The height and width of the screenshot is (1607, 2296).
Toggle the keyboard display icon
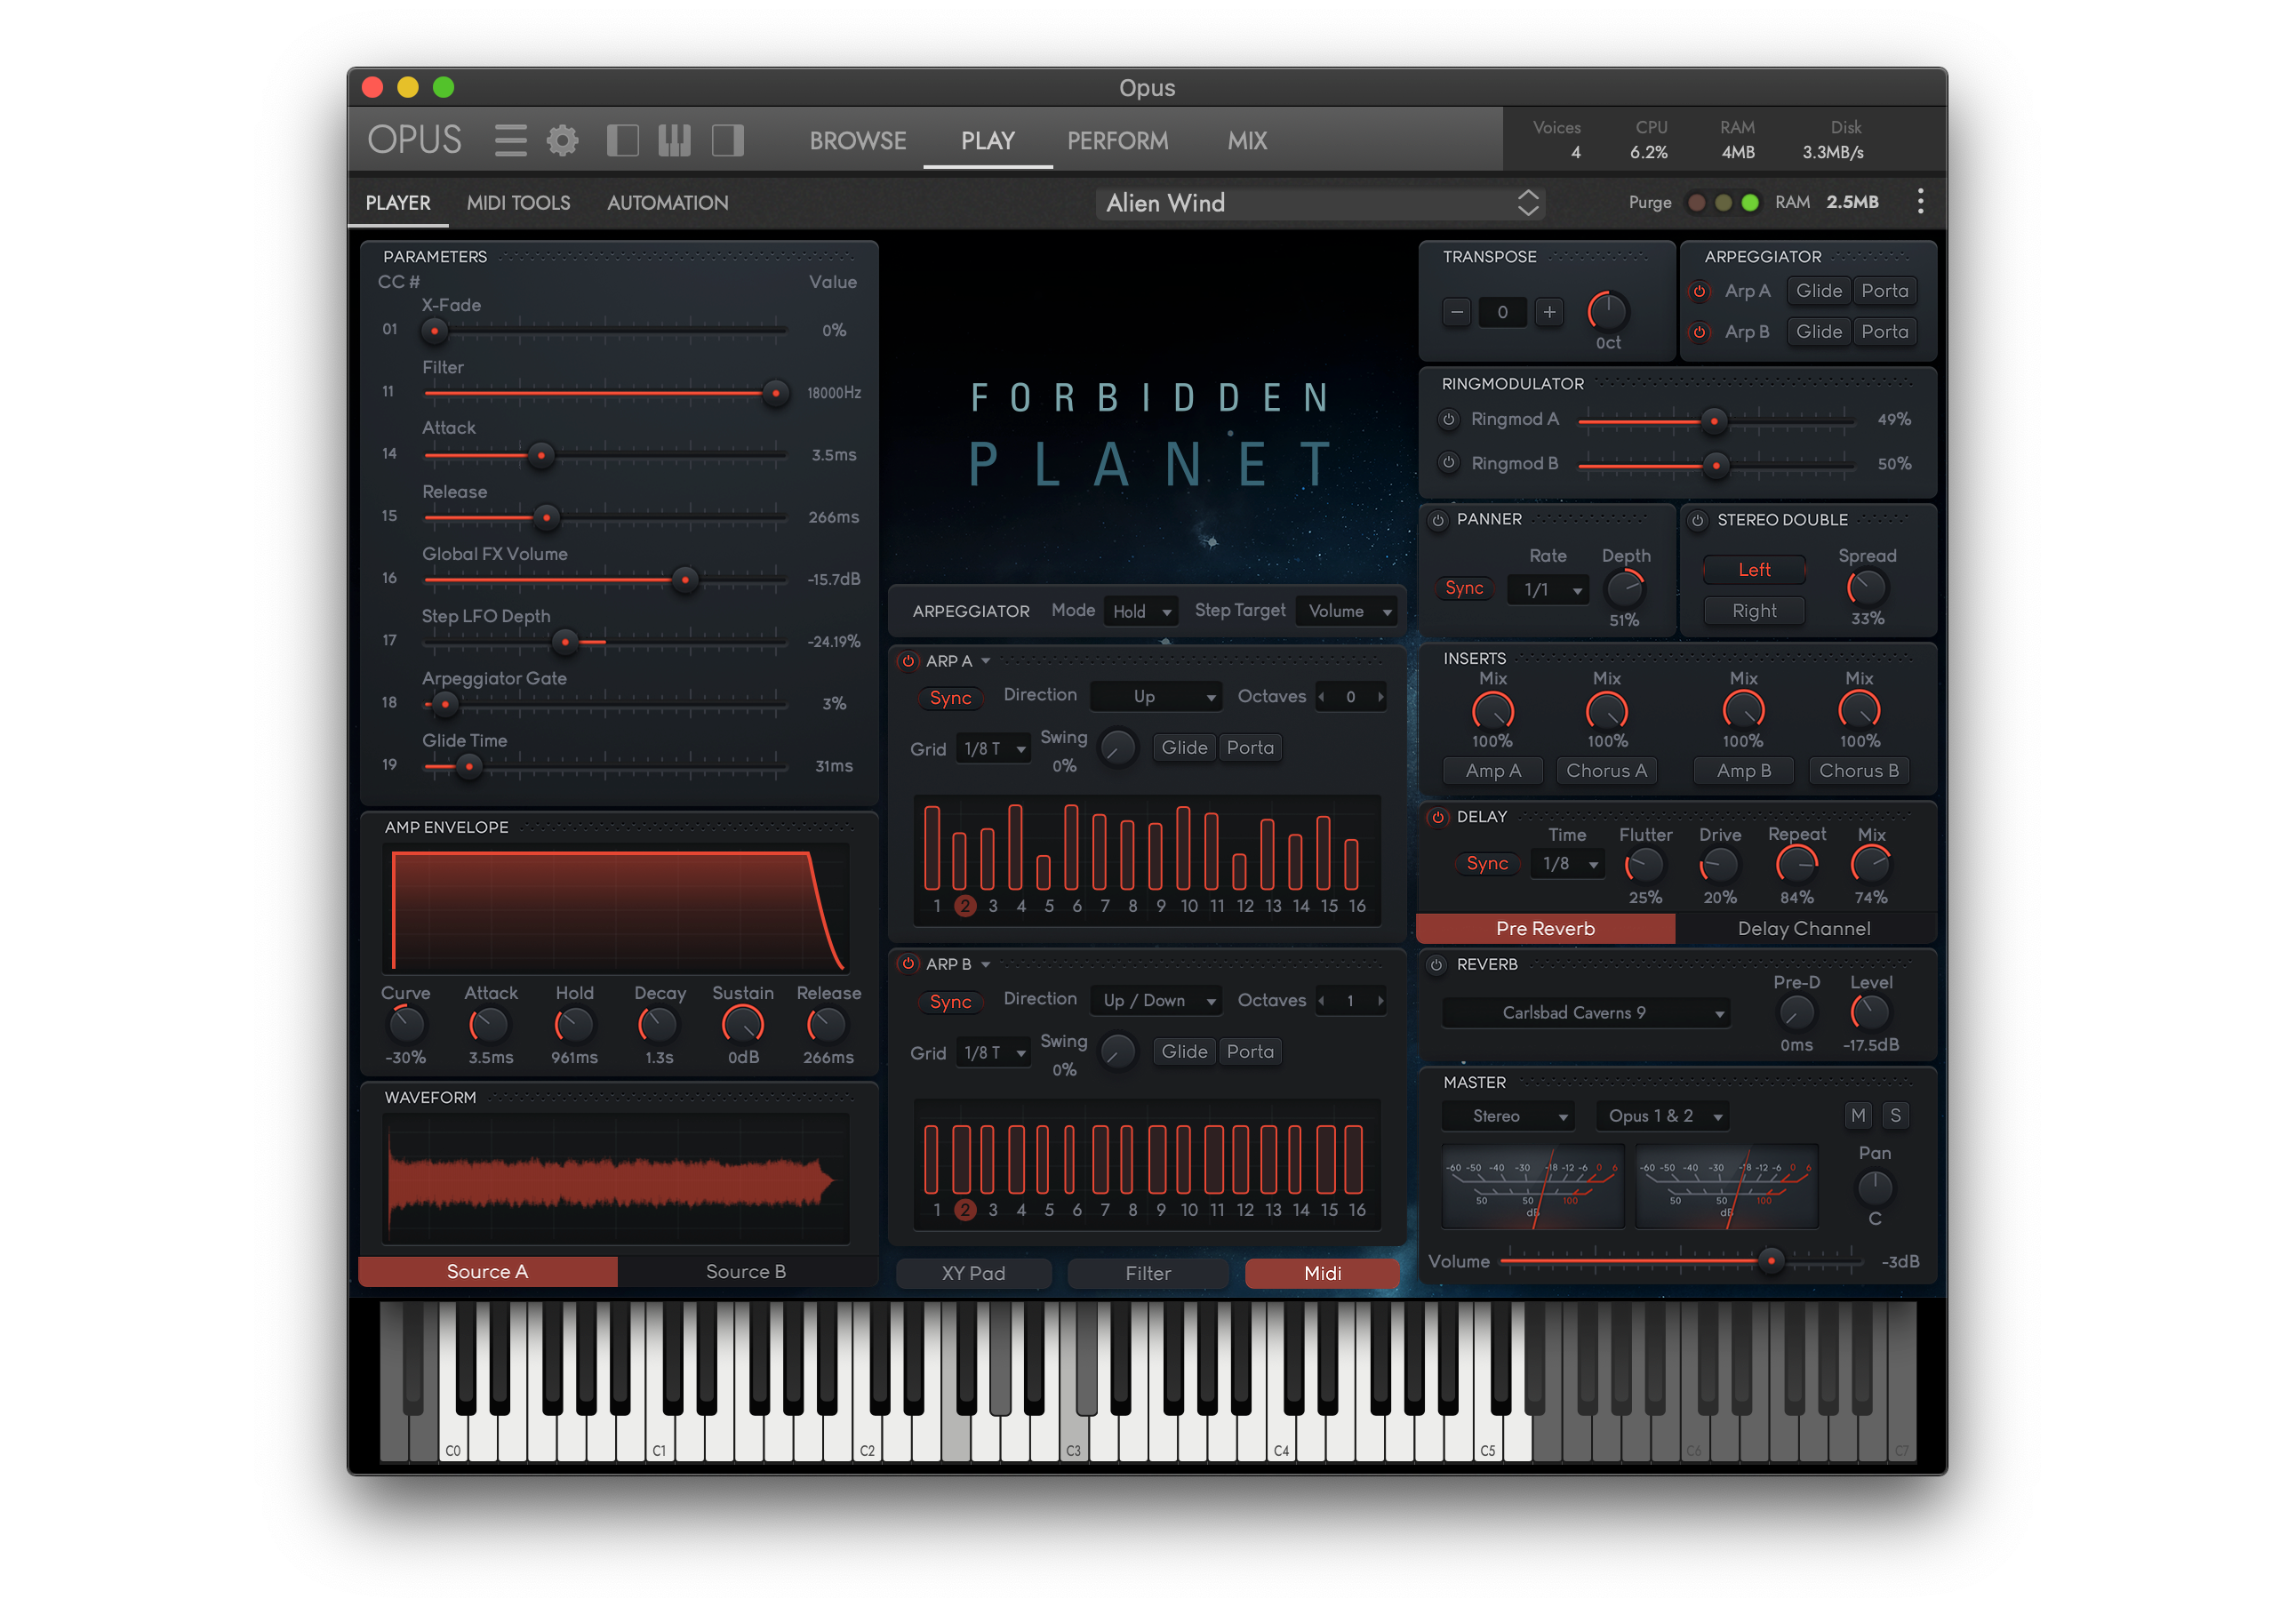pos(675,140)
